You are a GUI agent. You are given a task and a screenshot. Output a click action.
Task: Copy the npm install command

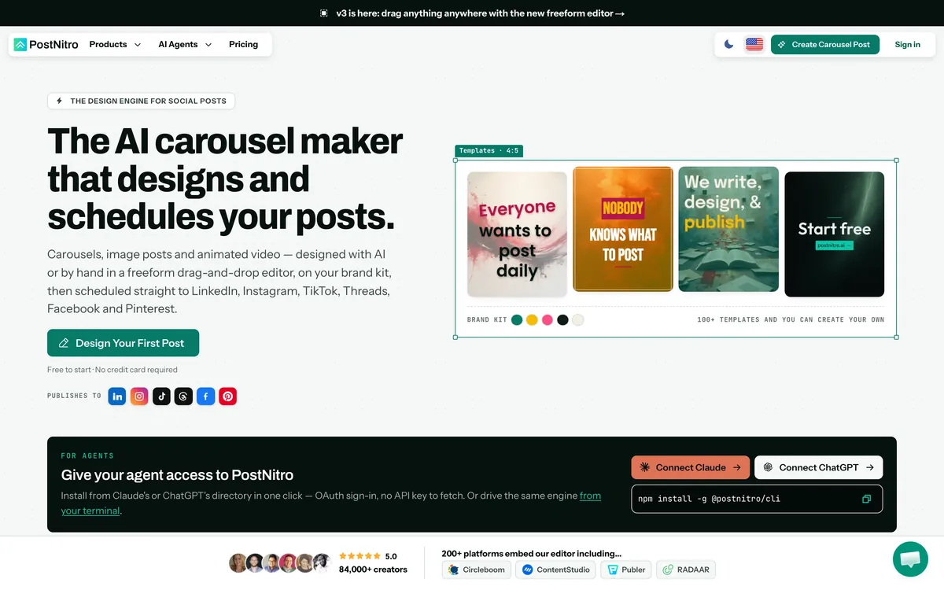pos(866,499)
